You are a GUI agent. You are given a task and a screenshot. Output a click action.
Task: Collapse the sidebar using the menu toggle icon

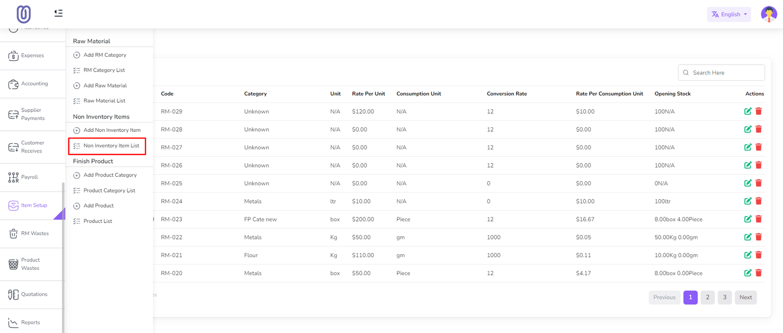click(x=58, y=13)
